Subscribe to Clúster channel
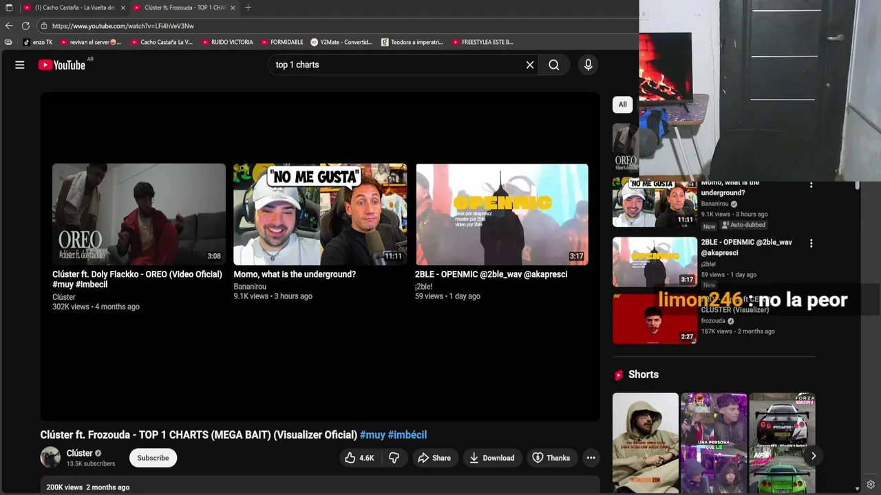The width and height of the screenshot is (881, 495). click(x=153, y=458)
